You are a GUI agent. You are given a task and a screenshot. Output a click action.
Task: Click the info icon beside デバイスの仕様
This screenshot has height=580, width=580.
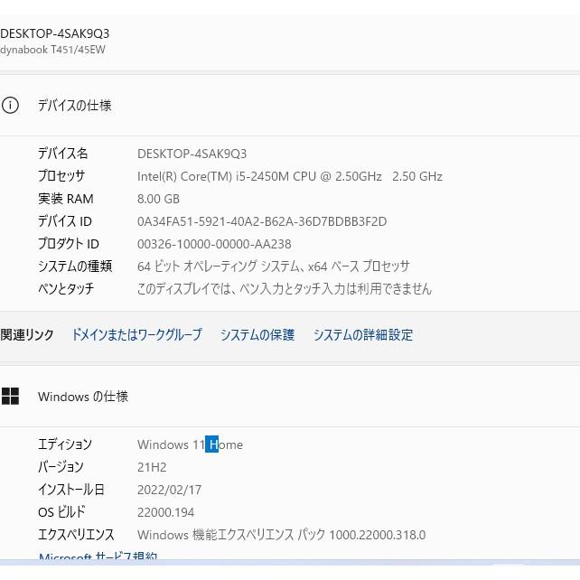(10, 105)
